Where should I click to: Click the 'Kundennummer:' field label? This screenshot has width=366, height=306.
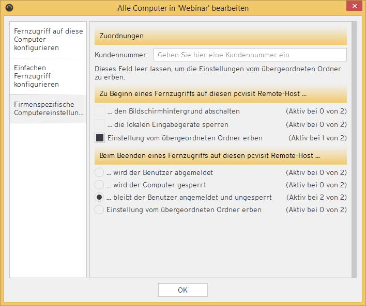121,55
